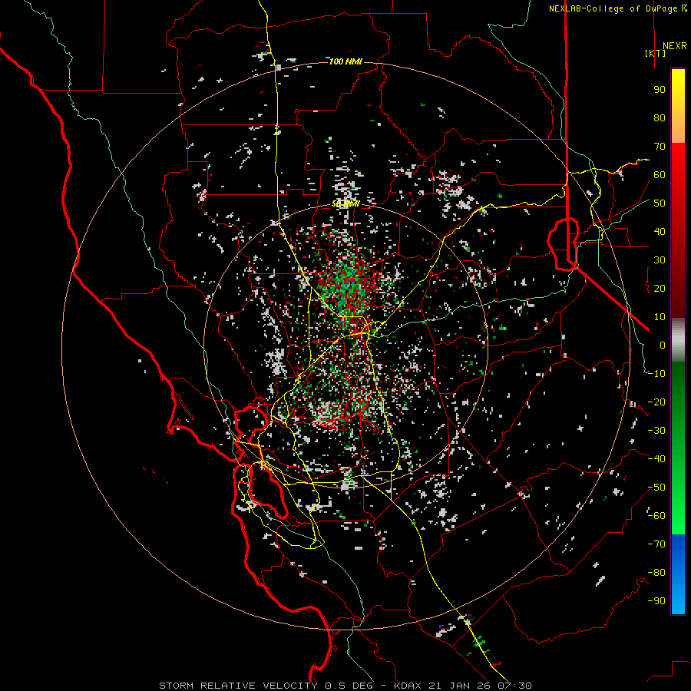Click the -60 value on velocity scale

tap(656, 516)
